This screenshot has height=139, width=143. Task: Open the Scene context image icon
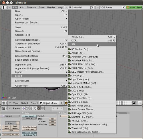click(x=42, y=108)
